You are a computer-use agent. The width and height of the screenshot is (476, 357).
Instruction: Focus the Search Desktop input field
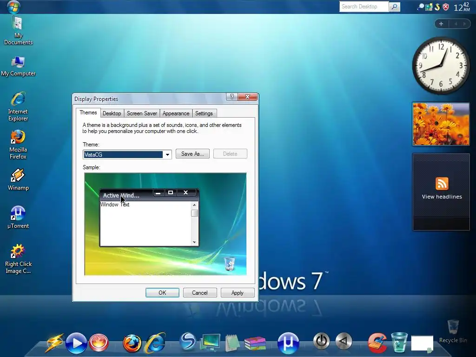[364, 7]
